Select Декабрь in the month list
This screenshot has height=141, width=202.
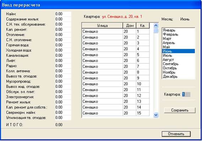pos(178,77)
